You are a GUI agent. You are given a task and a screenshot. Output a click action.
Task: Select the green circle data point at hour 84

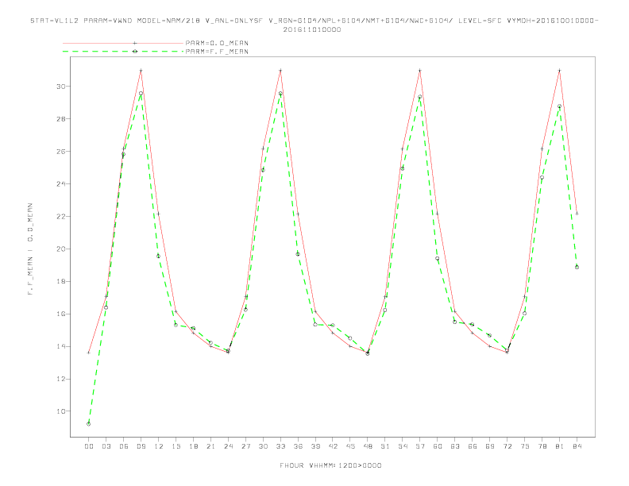(x=577, y=267)
